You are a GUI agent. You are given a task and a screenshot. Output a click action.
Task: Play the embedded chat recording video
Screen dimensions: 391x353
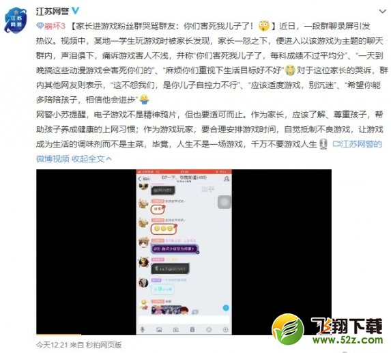point(184,252)
